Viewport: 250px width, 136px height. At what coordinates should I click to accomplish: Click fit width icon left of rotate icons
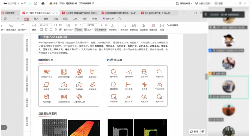pos(51,30)
